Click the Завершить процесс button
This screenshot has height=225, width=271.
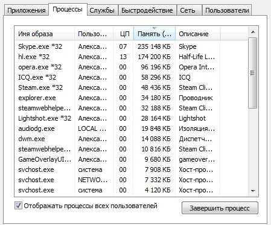pos(220,208)
